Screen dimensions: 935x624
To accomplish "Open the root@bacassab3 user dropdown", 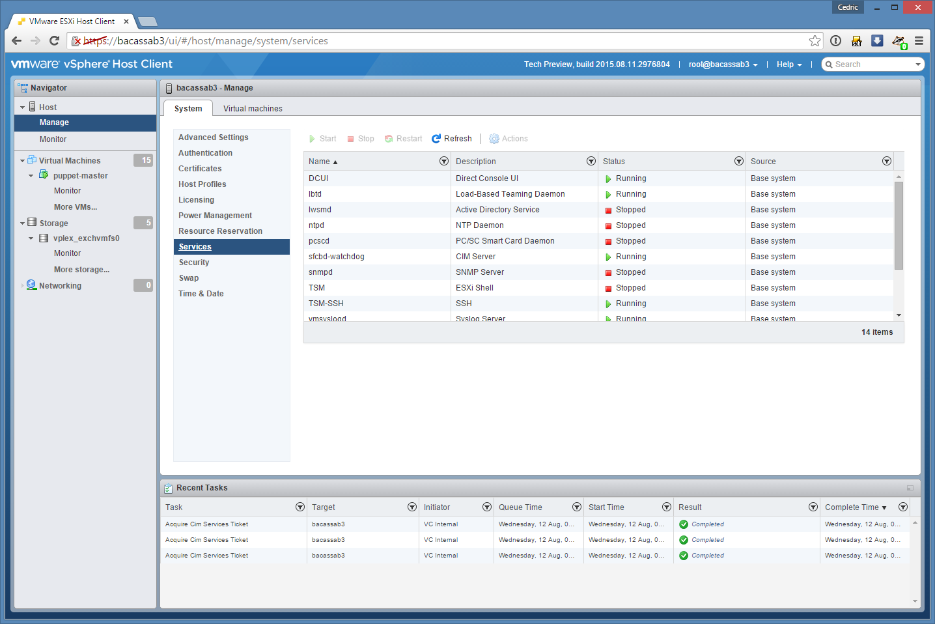I will (723, 64).
